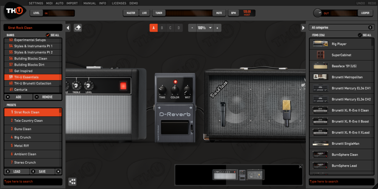Enable MASTER mode

click(x=131, y=13)
